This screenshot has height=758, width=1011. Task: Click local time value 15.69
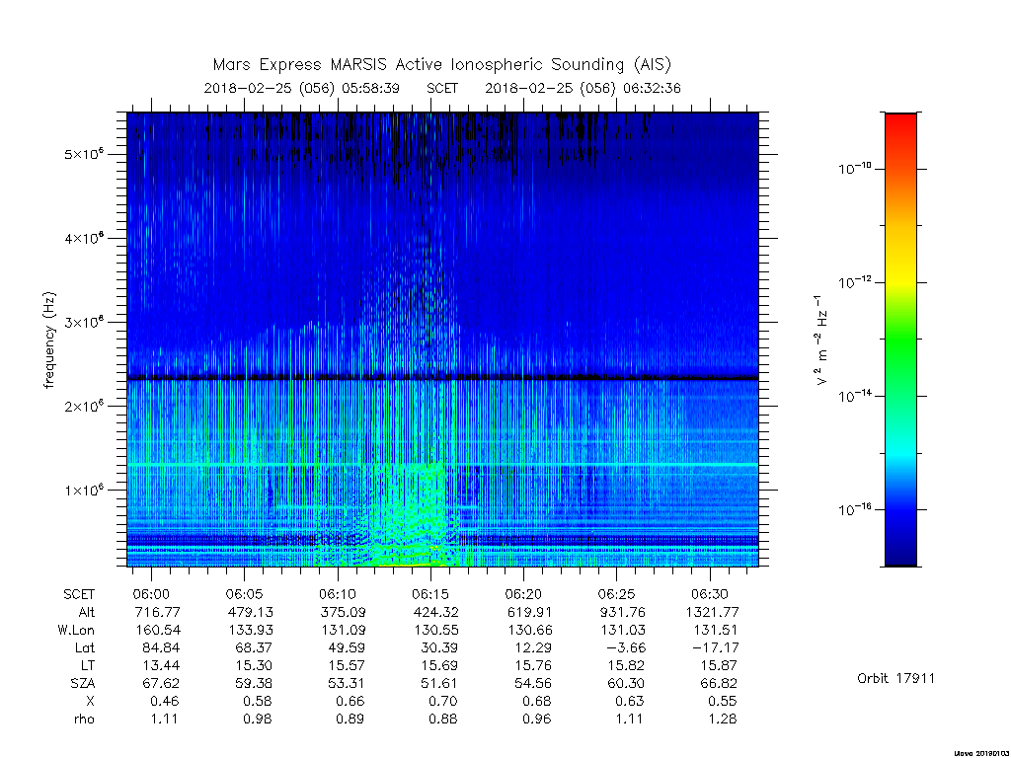tap(439, 665)
